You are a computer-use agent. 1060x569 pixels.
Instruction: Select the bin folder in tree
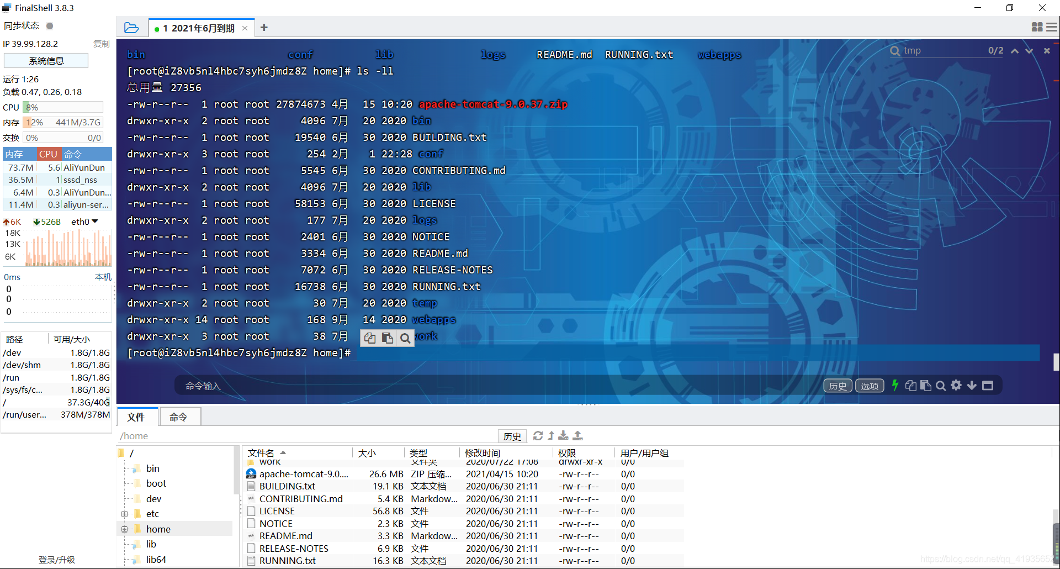coord(153,468)
